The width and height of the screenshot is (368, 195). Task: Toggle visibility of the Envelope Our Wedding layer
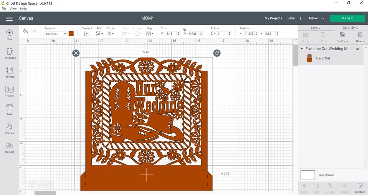tap(357, 49)
